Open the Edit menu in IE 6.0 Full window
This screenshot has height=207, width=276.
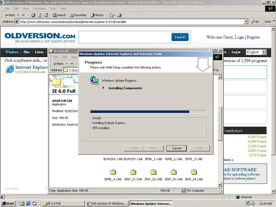pos(64,57)
